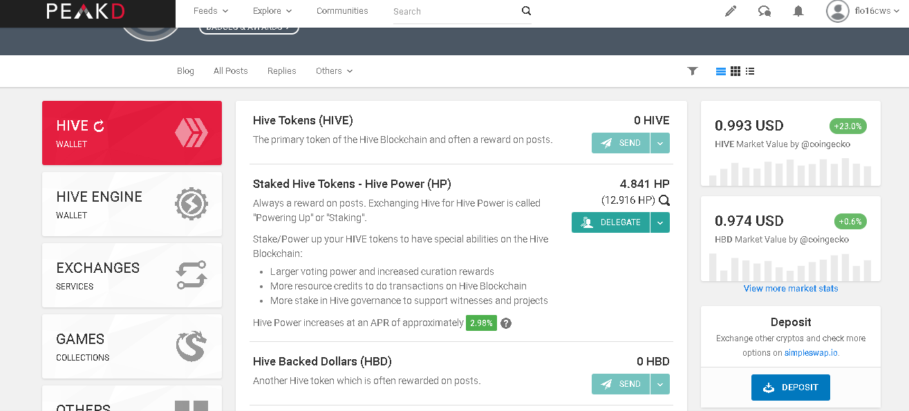
Task: Click the flo16cws username
Action: [872, 11]
